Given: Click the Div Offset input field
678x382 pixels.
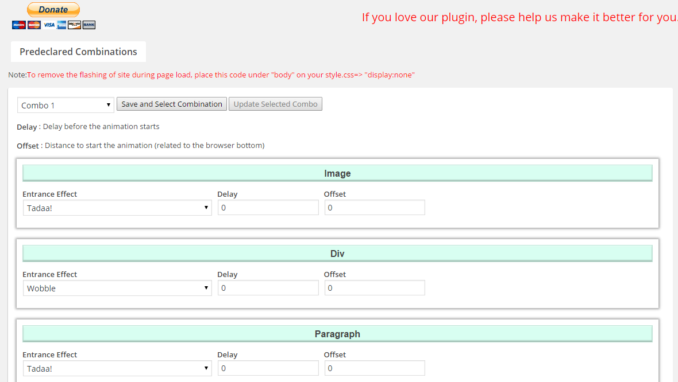Looking at the screenshot, I should 375,288.
